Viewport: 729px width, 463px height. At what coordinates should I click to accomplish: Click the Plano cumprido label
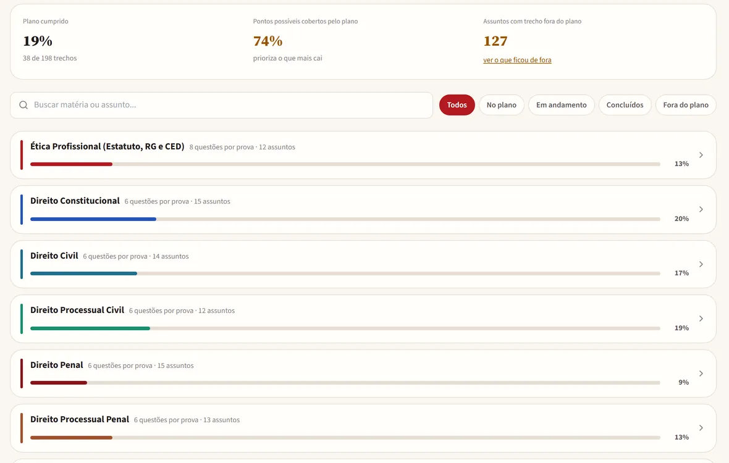click(x=46, y=22)
